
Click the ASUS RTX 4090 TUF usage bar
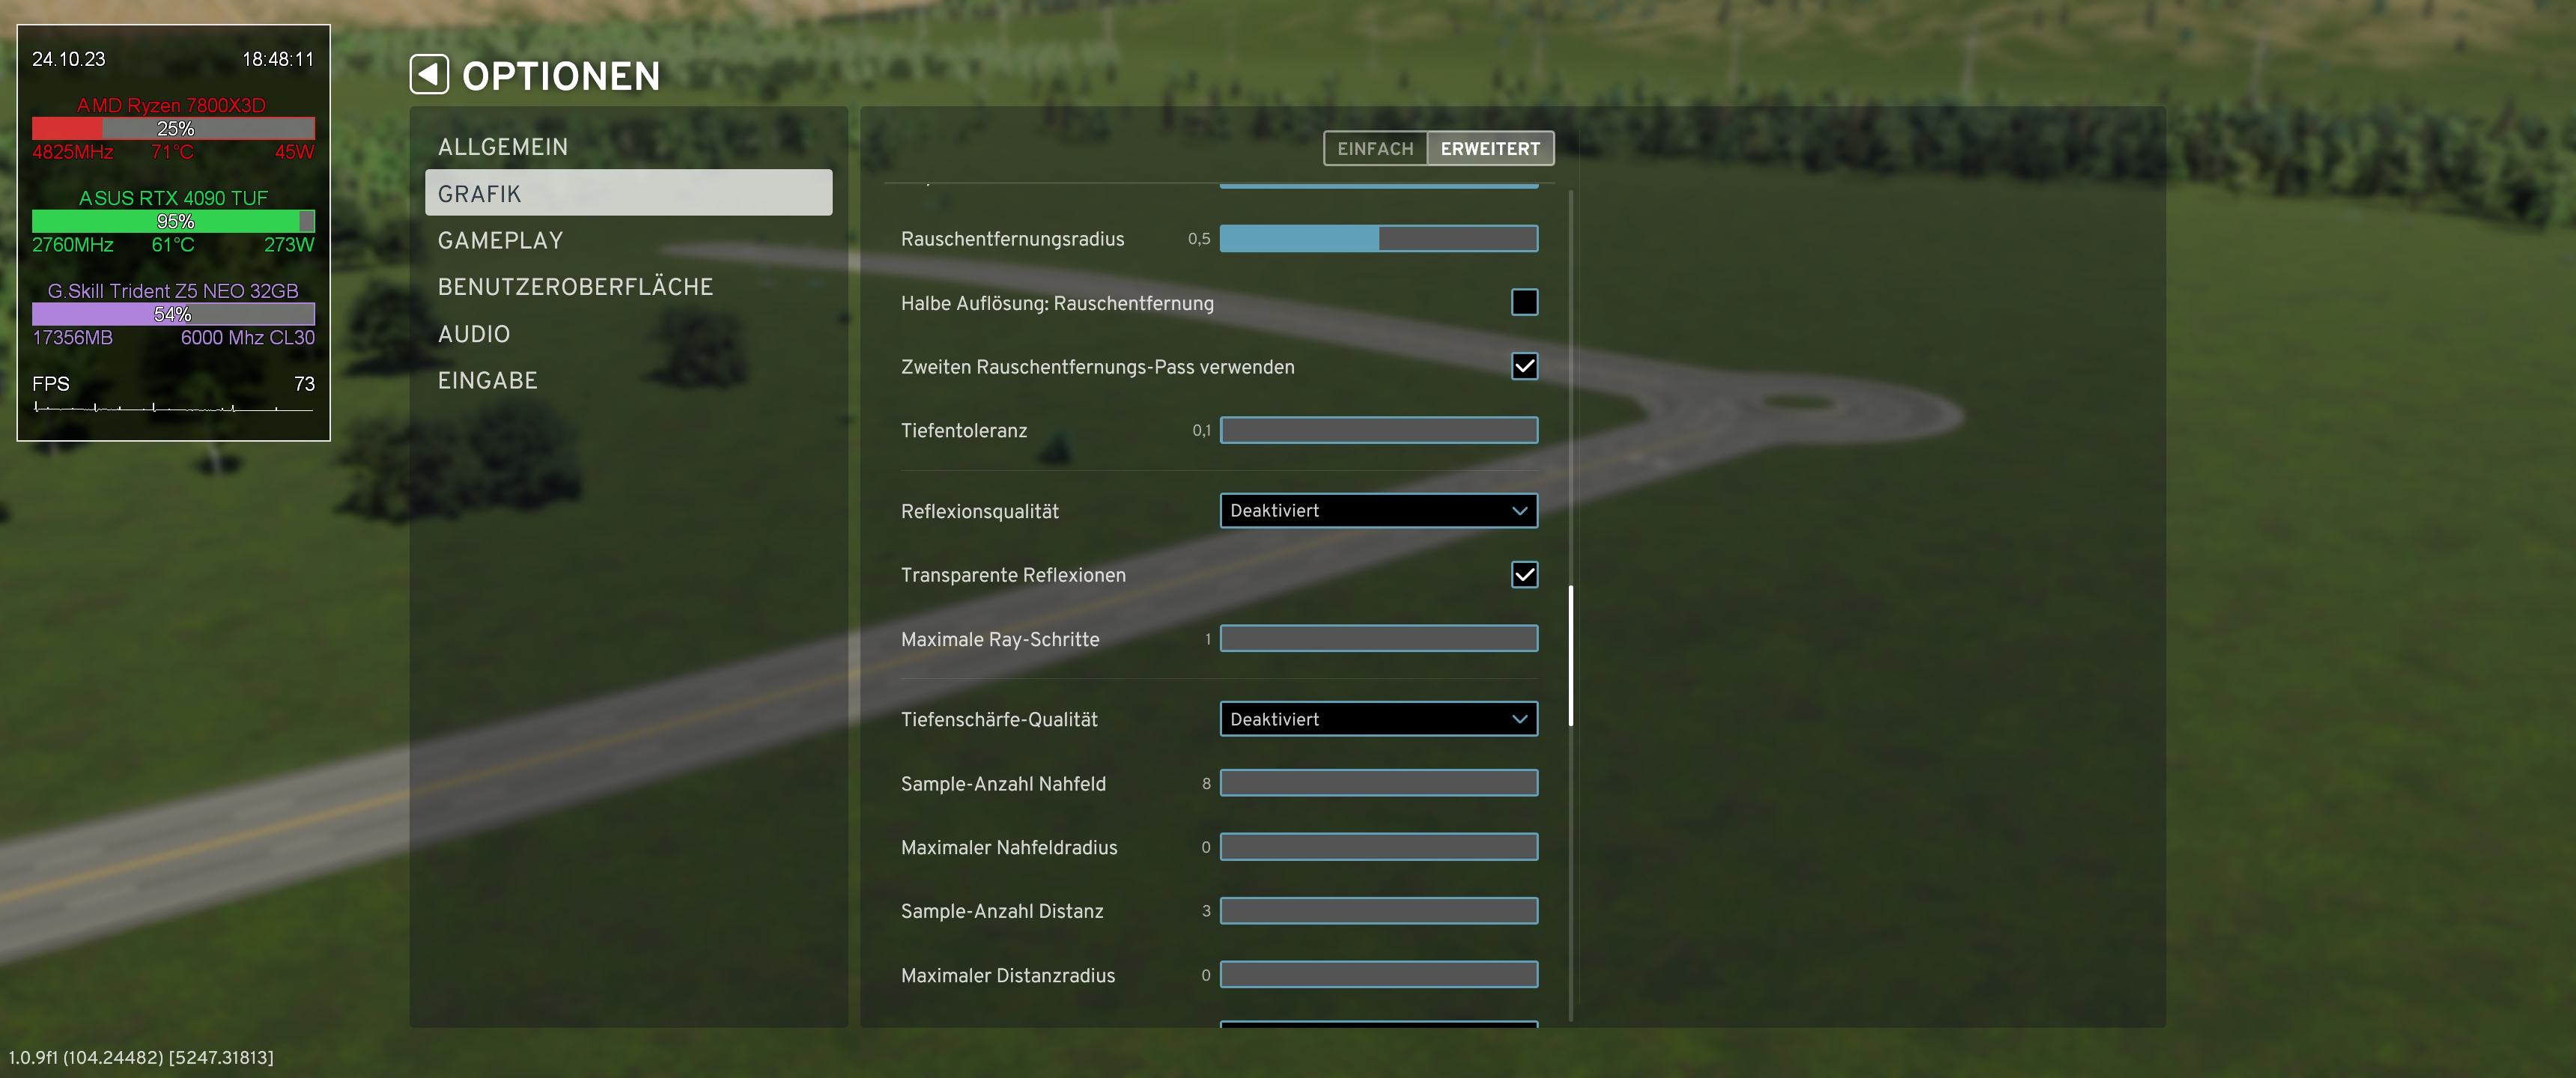pos(173,221)
